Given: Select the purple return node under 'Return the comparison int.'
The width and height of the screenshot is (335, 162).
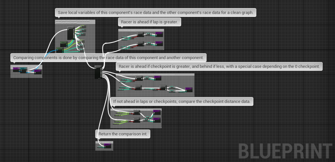Looking at the screenshot, I should [108, 146].
